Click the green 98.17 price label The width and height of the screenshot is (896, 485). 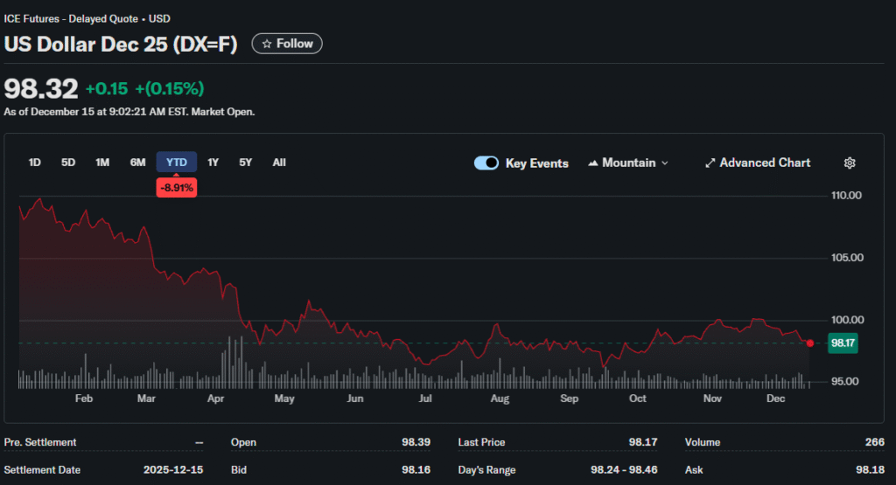click(x=843, y=343)
